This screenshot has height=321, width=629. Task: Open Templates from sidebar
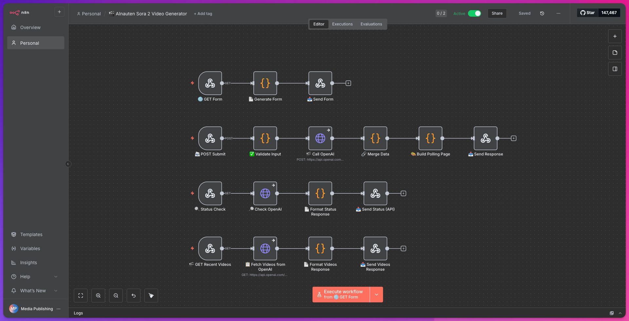coord(35,235)
